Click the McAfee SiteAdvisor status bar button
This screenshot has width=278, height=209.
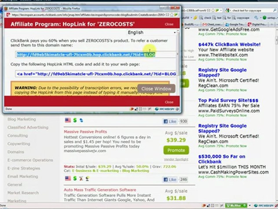[x=236, y=206]
